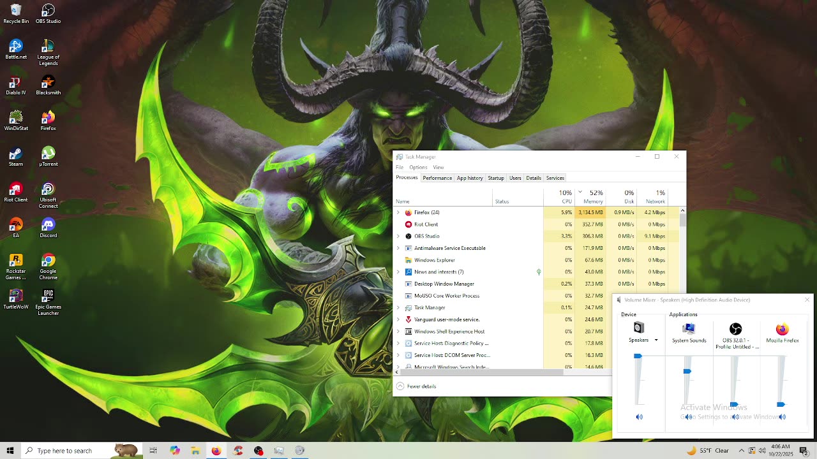Select the League of Legends desktop icon
Viewport: 817px width, 459px height.
click(x=48, y=52)
